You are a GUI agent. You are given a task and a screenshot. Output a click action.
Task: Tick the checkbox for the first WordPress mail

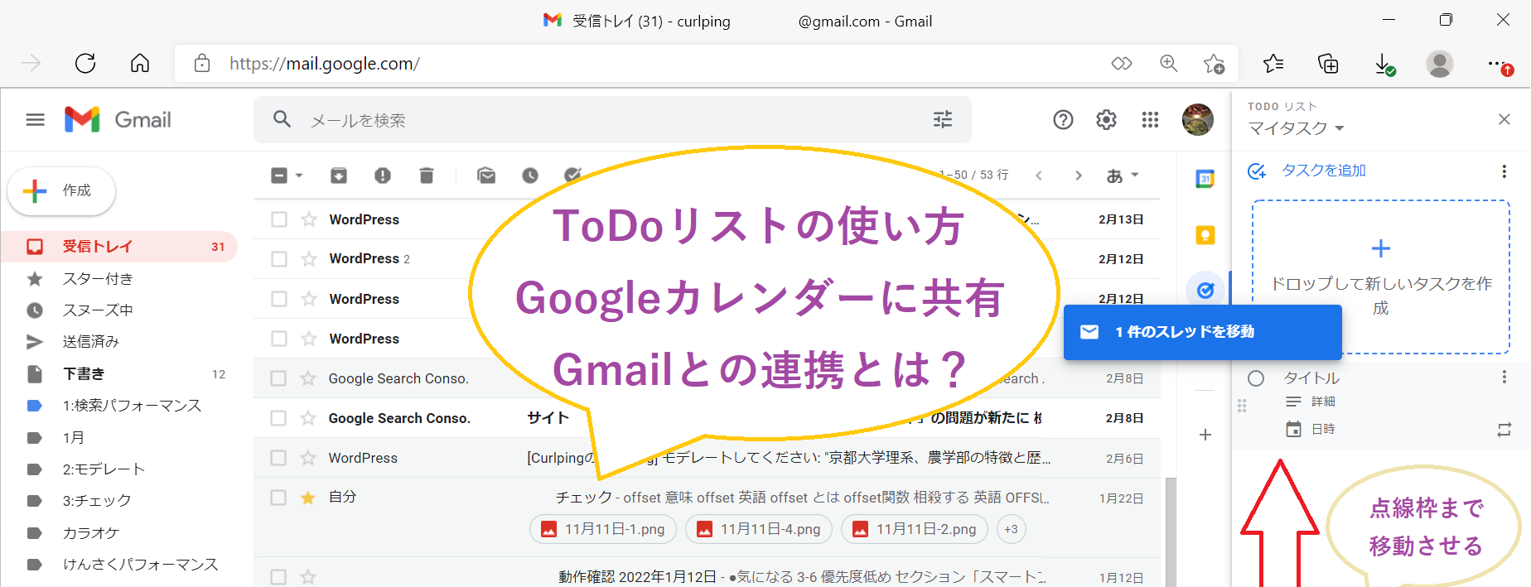tap(279, 219)
